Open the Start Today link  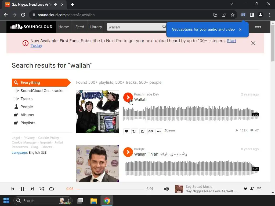231,41
